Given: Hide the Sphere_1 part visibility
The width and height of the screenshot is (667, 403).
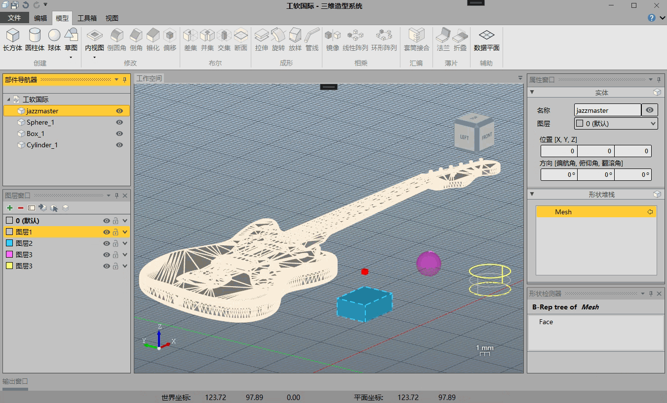Looking at the screenshot, I should point(119,122).
